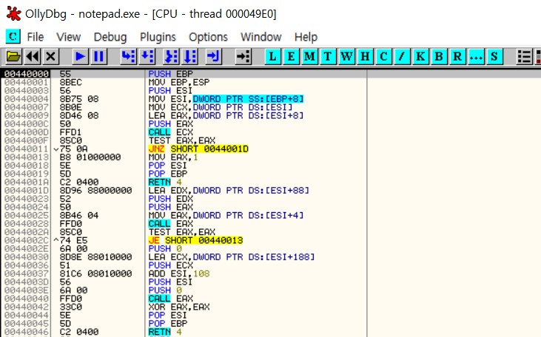Click Trace over toolbar icon
Image resolution: width=541 pixels, height=337 pixels.
tap(189, 56)
